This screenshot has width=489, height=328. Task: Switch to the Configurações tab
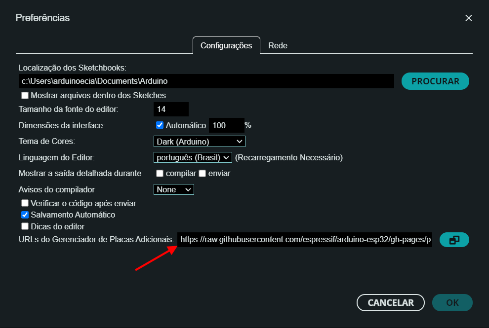pos(226,45)
